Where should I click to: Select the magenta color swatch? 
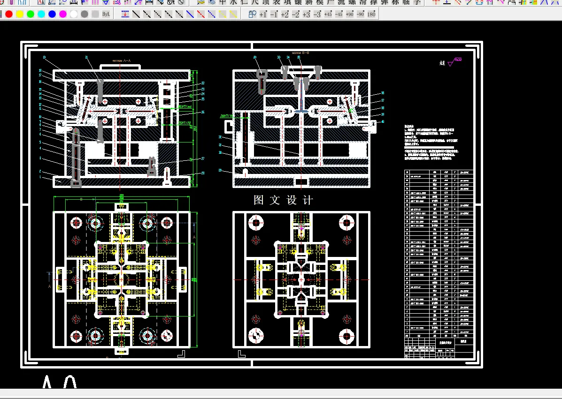click(63, 14)
